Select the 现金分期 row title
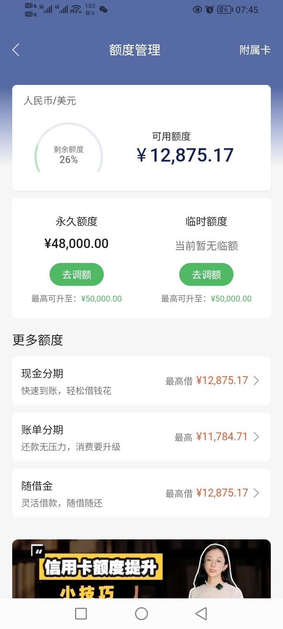283x629 pixels. pos(42,373)
